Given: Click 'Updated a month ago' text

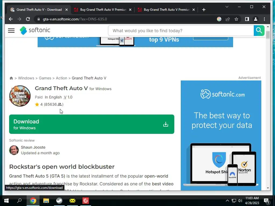Looking at the screenshot, I should [40, 153].
